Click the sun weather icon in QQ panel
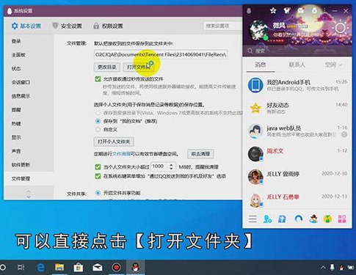This screenshot has width=356, height=275. (340, 28)
